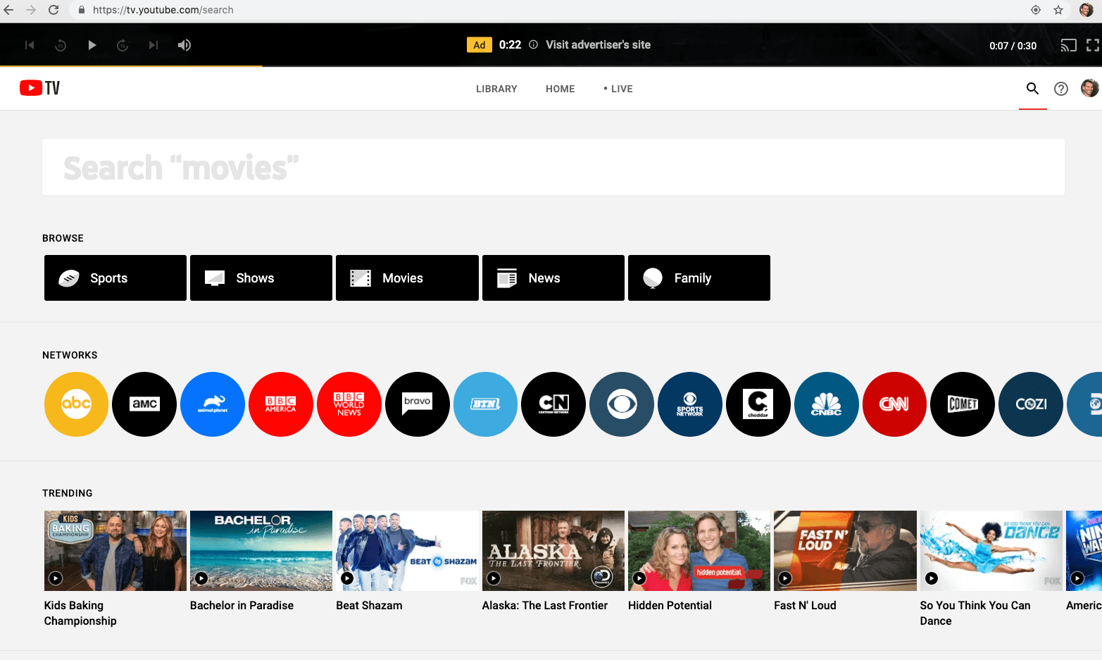Image resolution: width=1102 pixels, height=660 pixels.
Task: Click the ad info circle icon
Action: [534, 44]
